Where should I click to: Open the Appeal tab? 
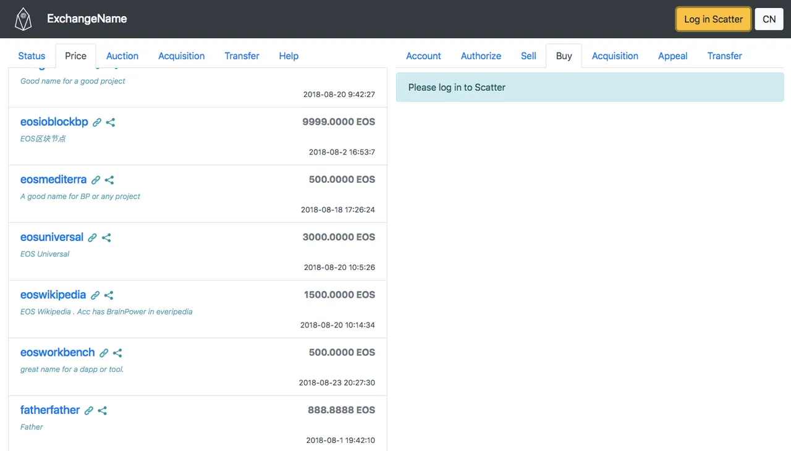click(672, 56)
